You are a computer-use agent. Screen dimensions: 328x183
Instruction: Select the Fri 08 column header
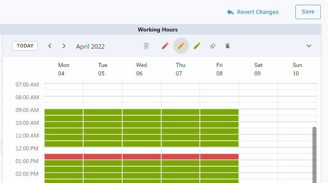(x=219, y=69)
